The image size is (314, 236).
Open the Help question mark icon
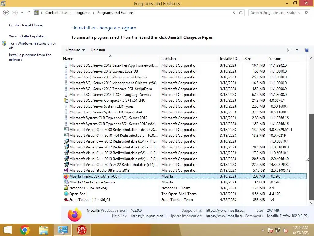307,50
